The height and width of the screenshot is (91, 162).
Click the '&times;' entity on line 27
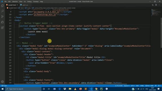click(x=61, y=63)
